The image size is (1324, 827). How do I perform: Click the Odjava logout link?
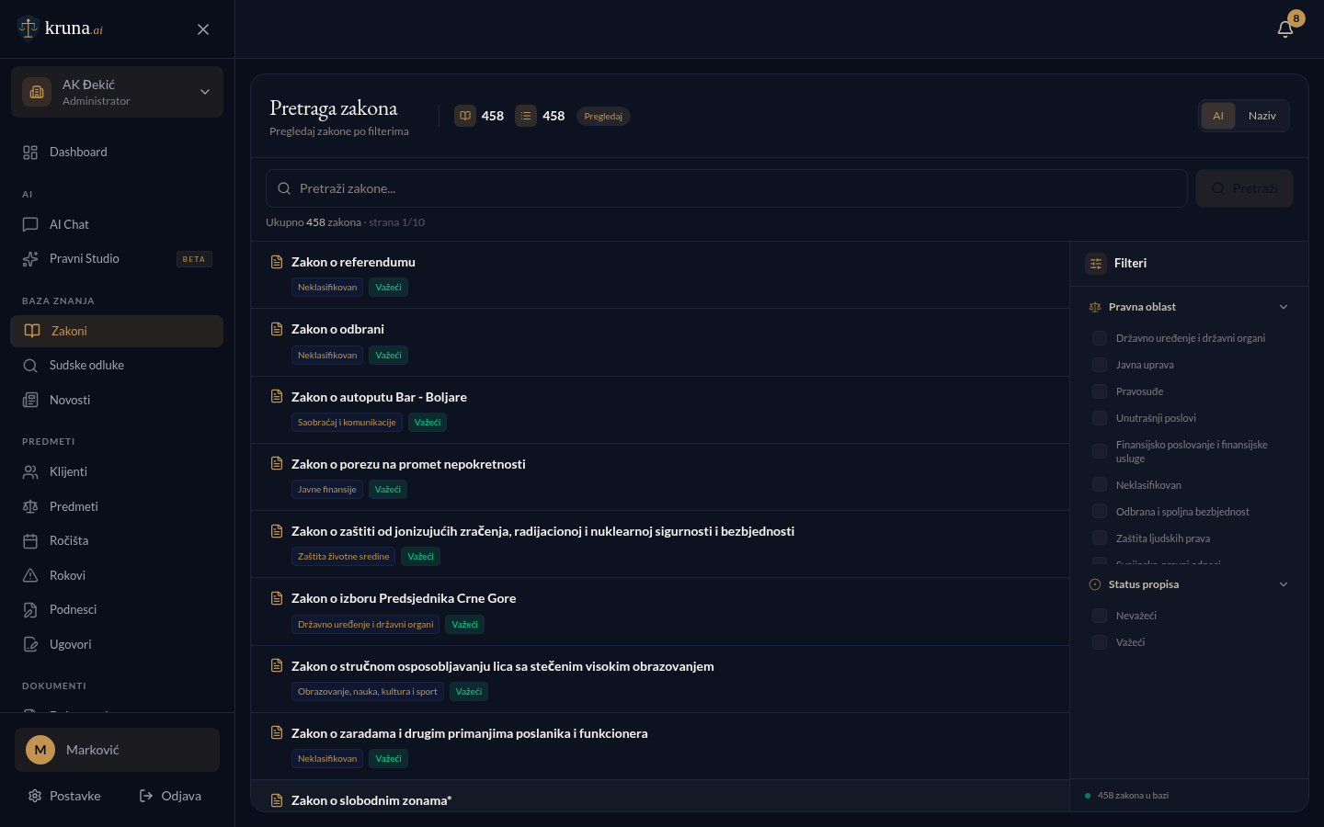[x=170, y=796]
